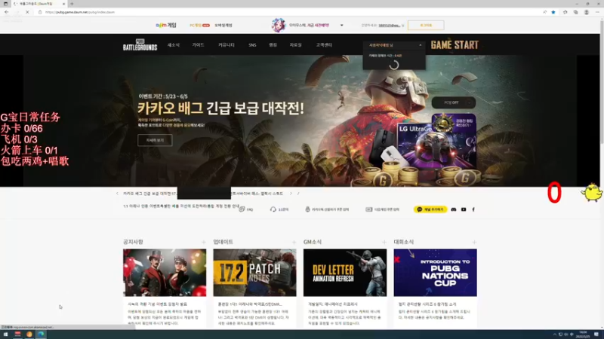
Task: Open the 자료실 downloads menu
Action: tap(295, 45)
